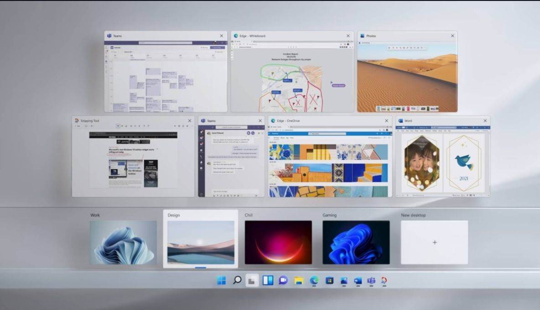Image resolution: width=540 pixels, height=310 pixels.
Task: Select the Snipping Tool window thumbnail
Action: [132, 157]
